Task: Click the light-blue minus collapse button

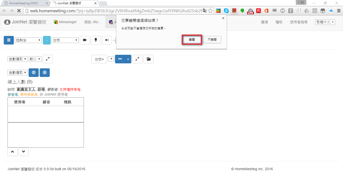Action: pos(47,40)
